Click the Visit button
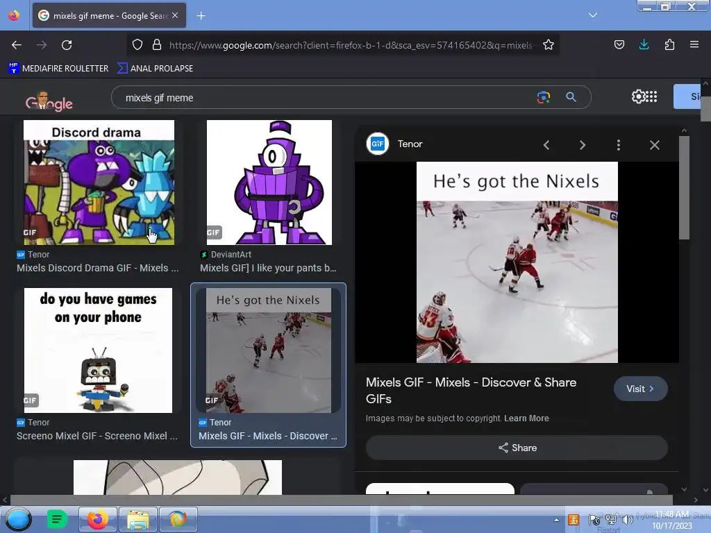This screenshot has width=711, height=533. (640, 389)
